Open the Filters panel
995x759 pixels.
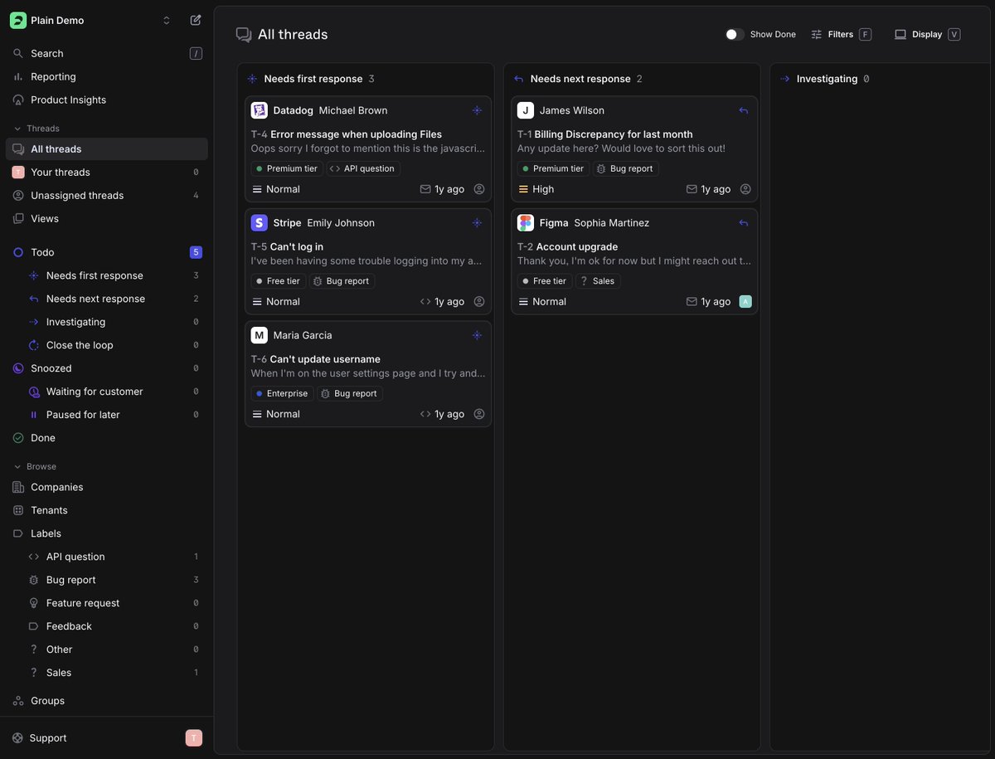(841, 34)
